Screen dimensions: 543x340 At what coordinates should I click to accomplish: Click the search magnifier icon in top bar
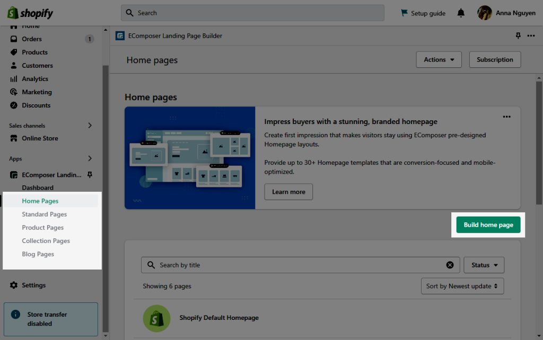129,13
